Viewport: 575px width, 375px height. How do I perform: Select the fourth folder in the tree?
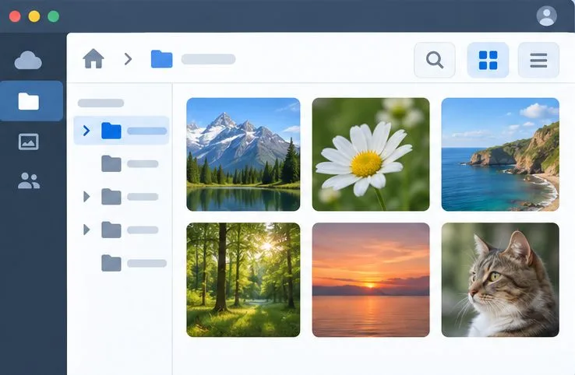(x=111, y=230)
